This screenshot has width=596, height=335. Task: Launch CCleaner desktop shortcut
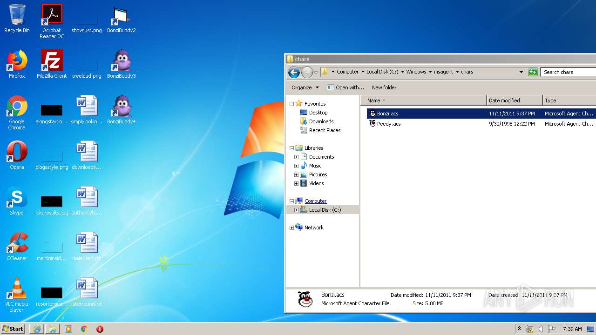coord(17,247)
